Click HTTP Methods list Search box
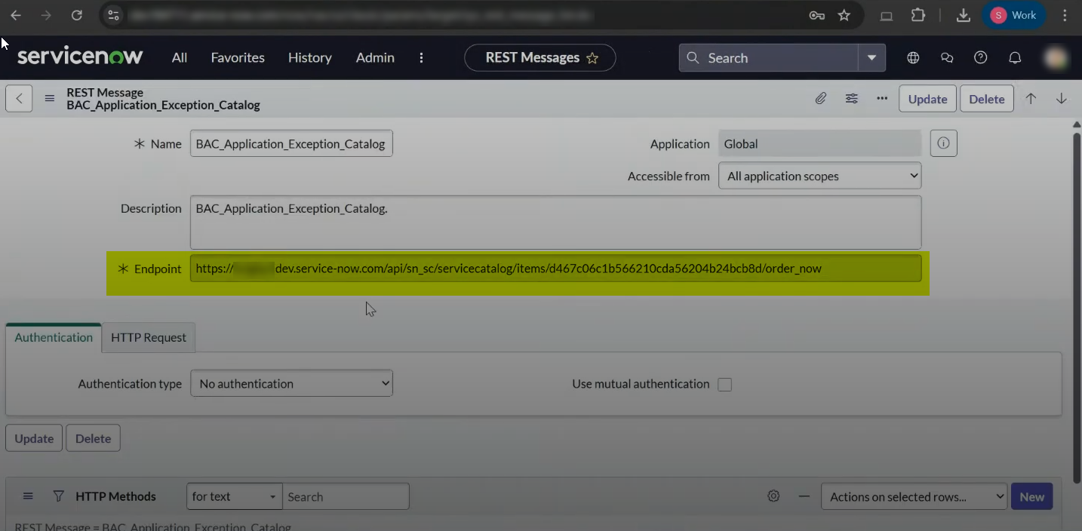The height and width of the screenshot is (531, 1082). 346,496
